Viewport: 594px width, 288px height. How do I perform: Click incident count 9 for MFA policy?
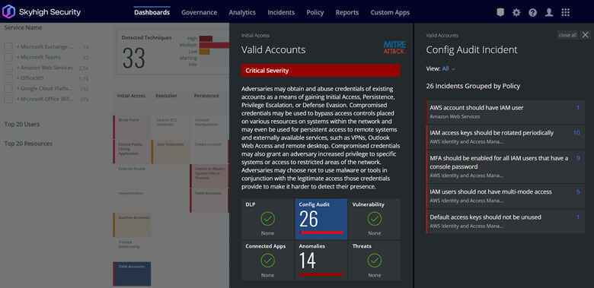(578, 158)
